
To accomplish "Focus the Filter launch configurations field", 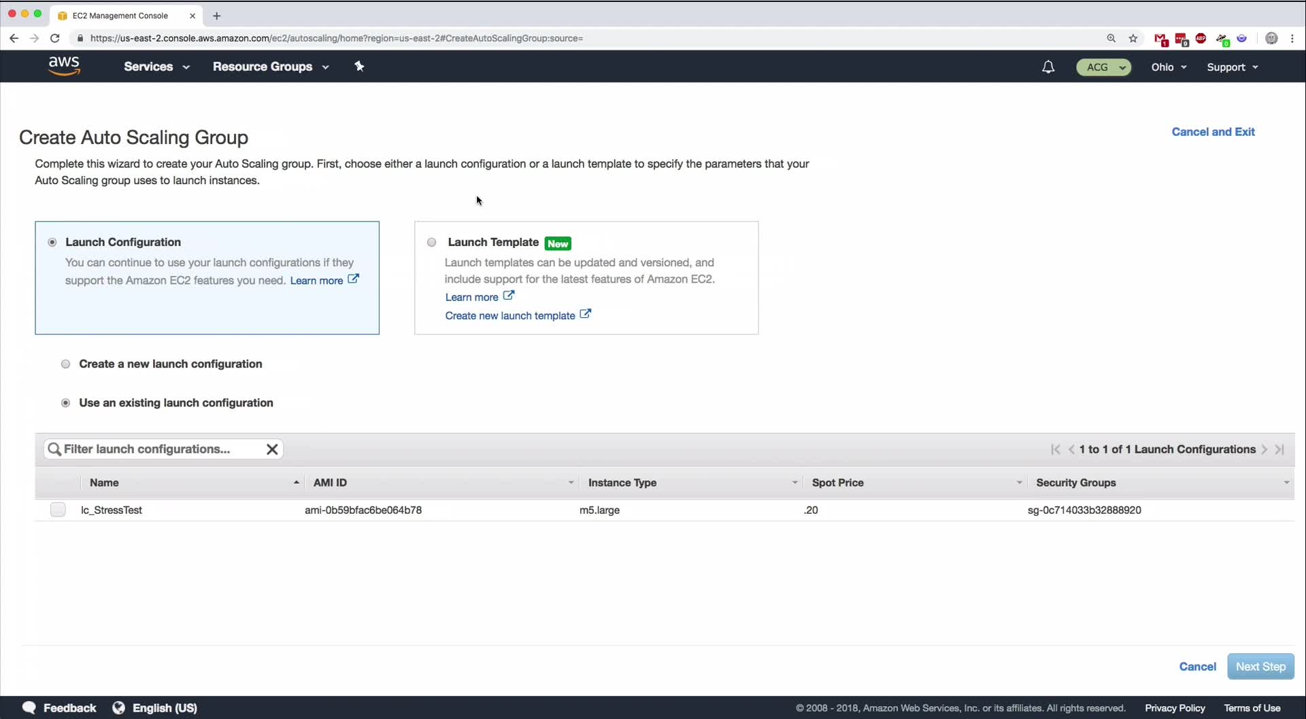I will pos(162,449).
